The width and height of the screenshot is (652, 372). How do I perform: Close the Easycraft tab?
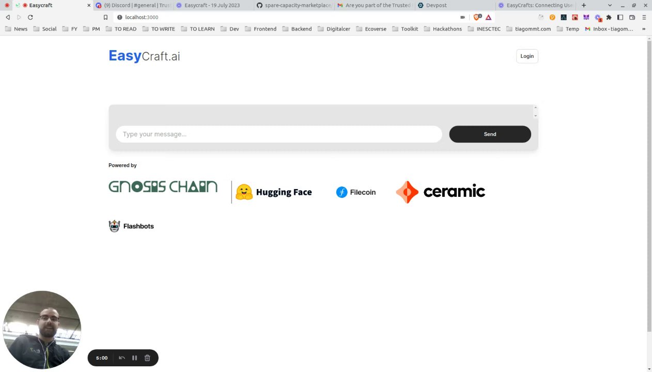click(89, 5)
